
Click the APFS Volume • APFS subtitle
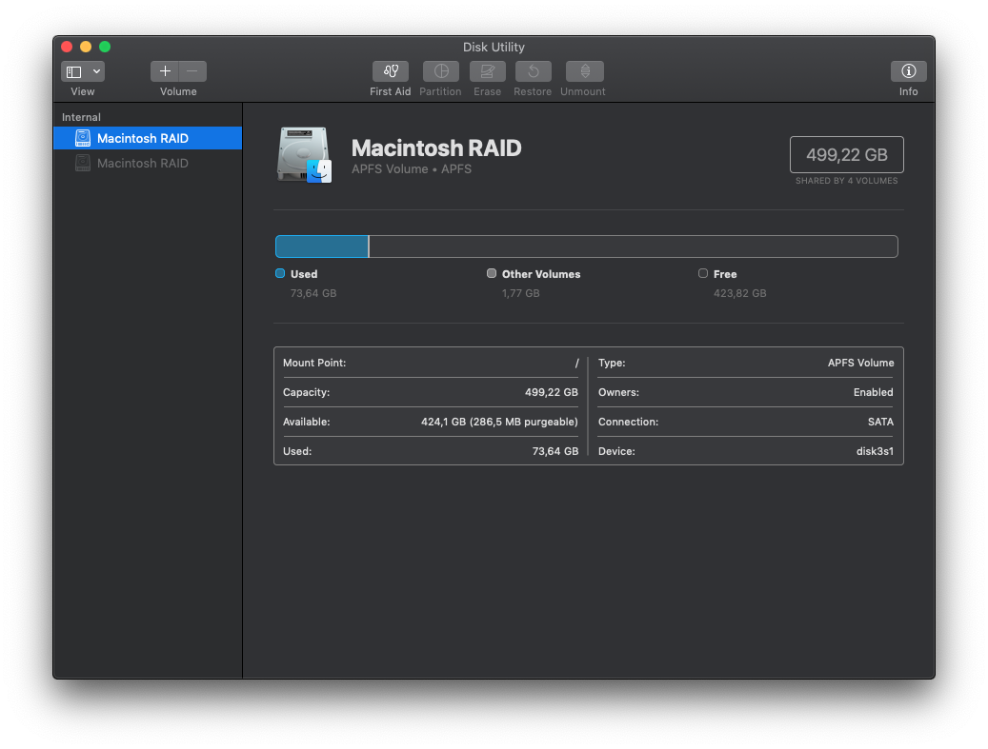pos(412,169)
